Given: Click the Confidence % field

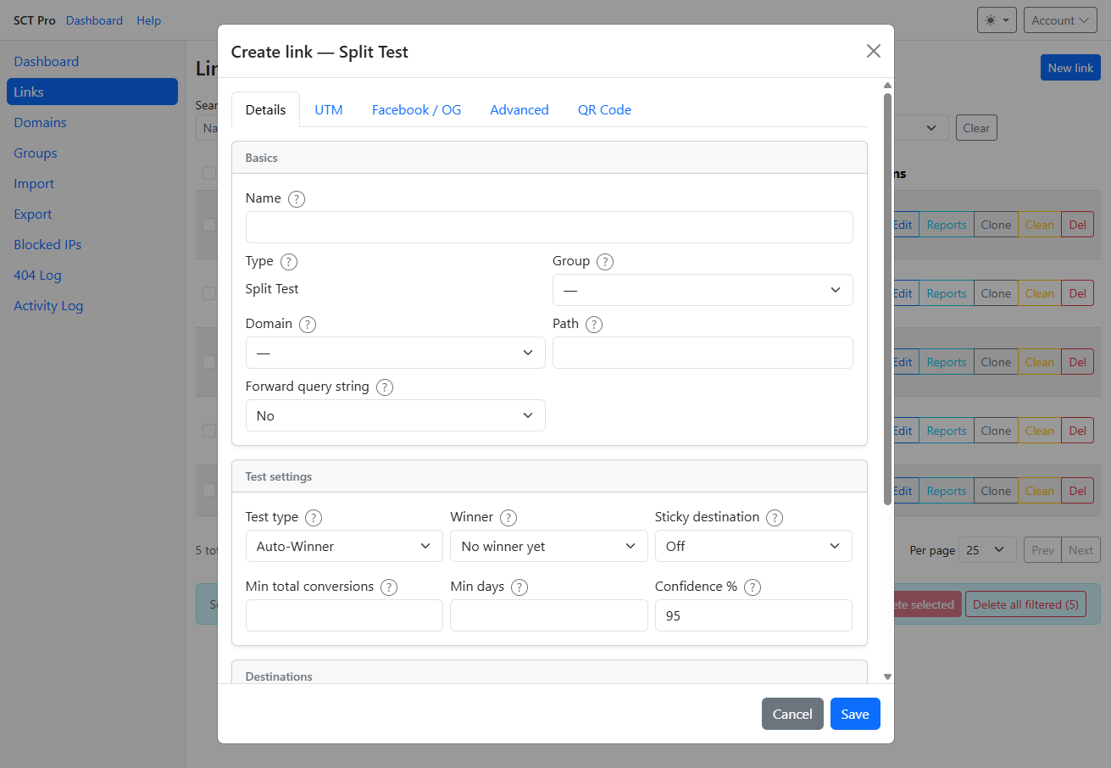Looking at the screenshot, I should pyautogui.click(x=753, y=615).
